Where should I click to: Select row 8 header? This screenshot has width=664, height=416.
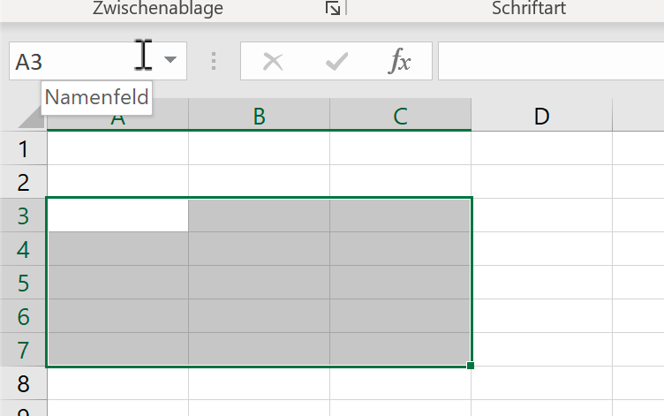click(23, 384)
